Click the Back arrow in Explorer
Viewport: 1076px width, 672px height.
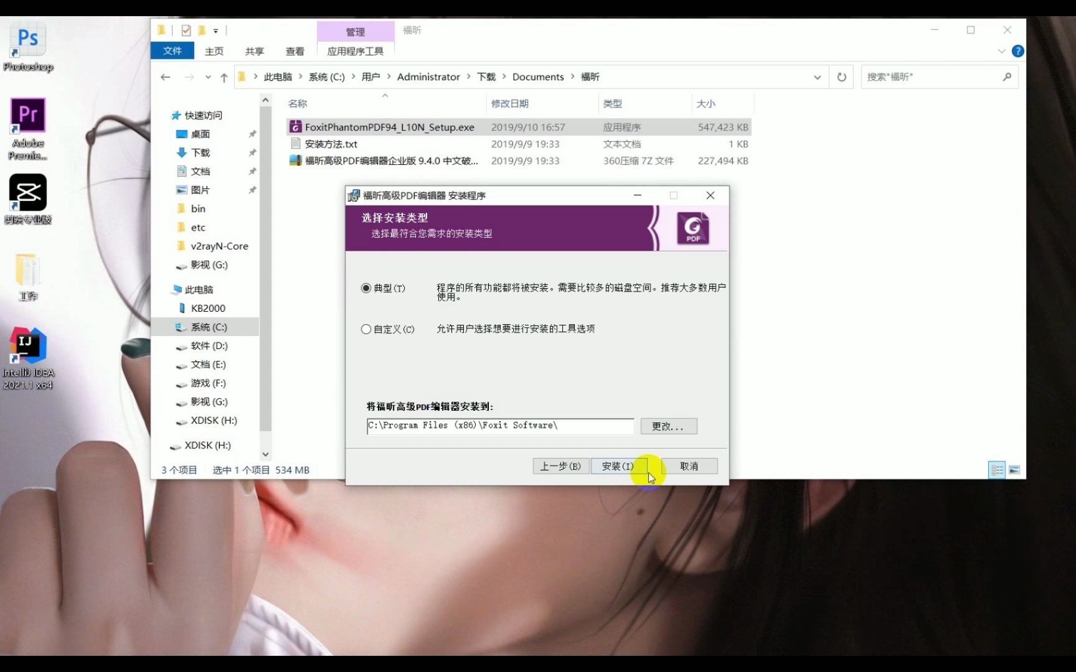(x=165, y=77)
